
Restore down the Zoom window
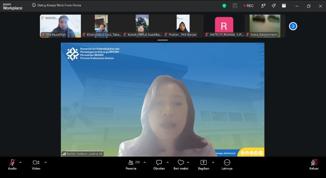click(x=308, y=6)
